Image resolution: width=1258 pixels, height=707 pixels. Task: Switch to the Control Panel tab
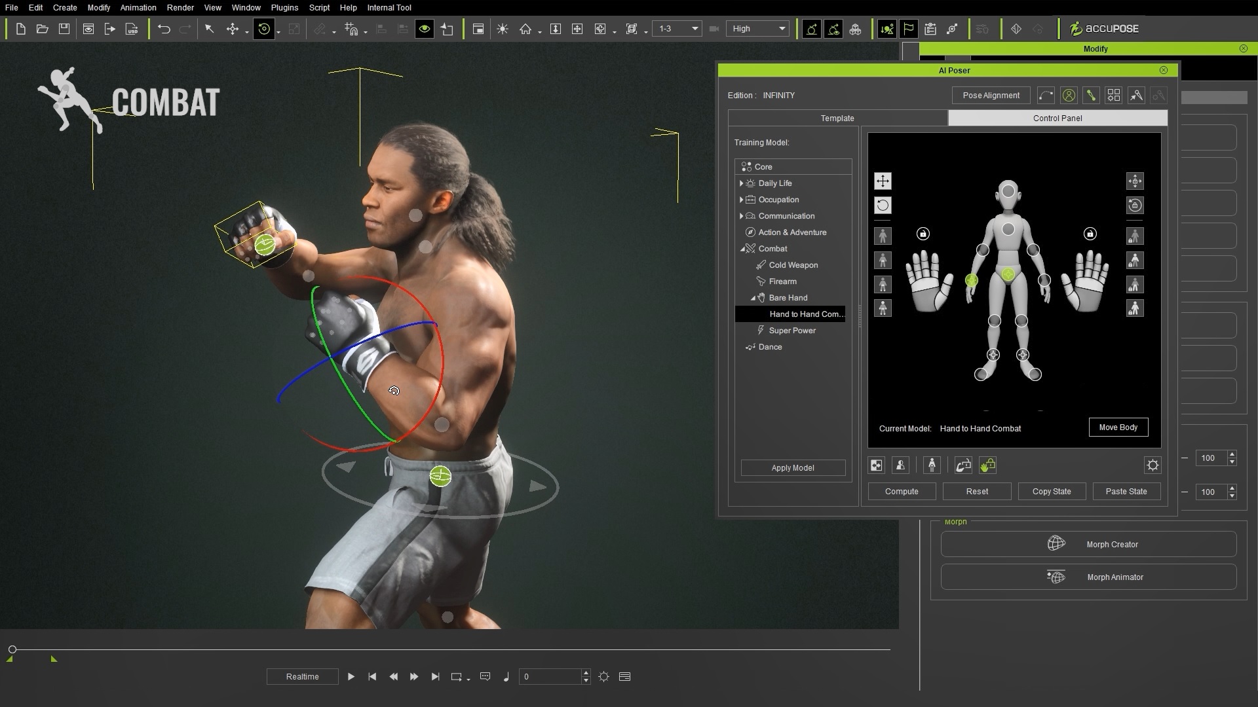tap(1058, 118)
